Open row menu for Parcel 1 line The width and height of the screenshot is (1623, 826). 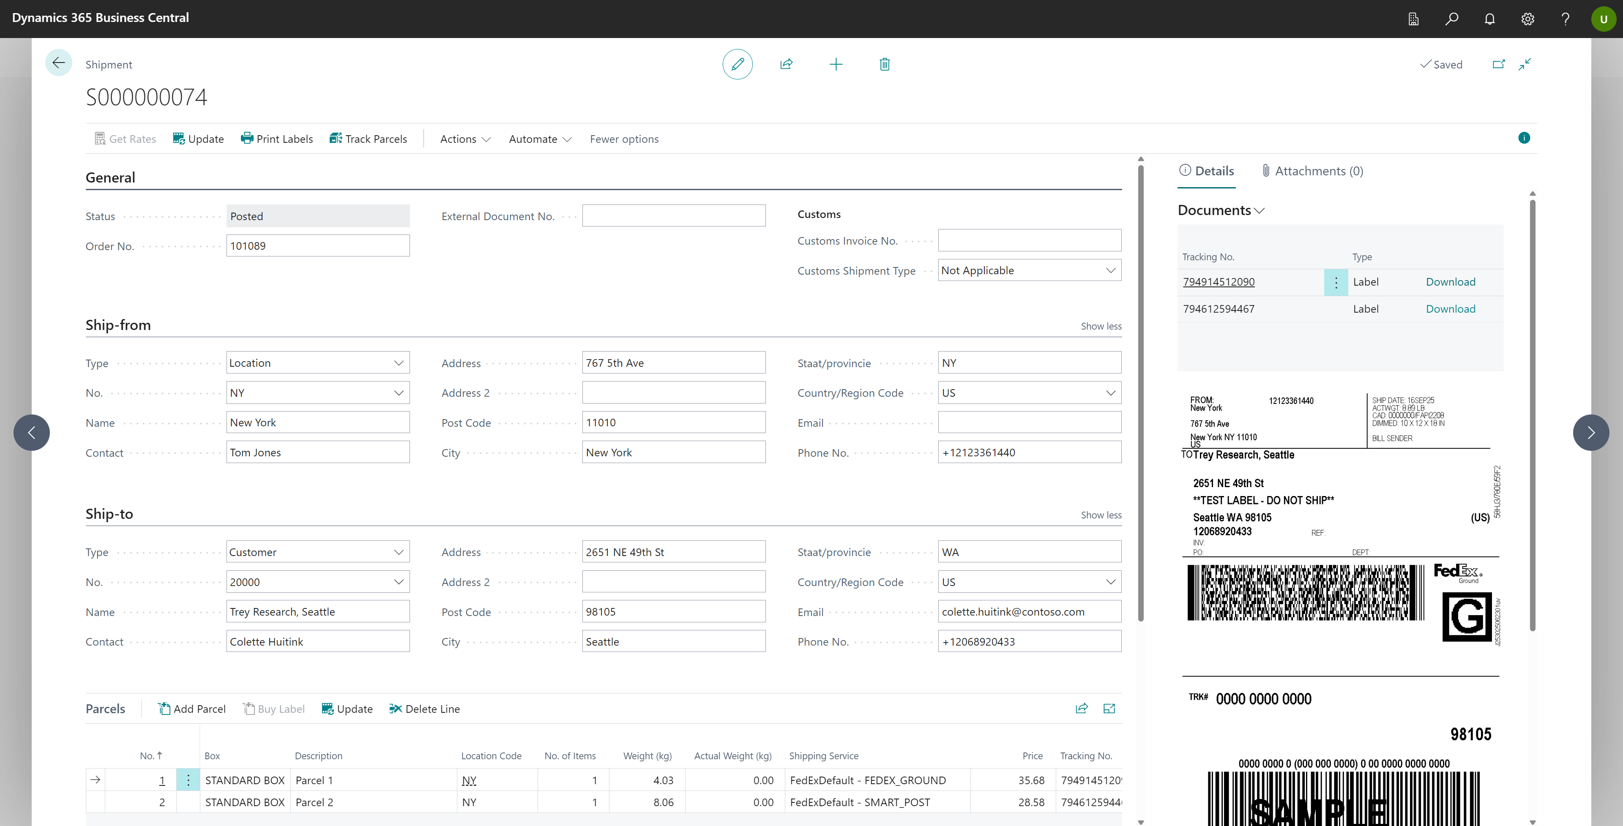[x=188, y=780]
